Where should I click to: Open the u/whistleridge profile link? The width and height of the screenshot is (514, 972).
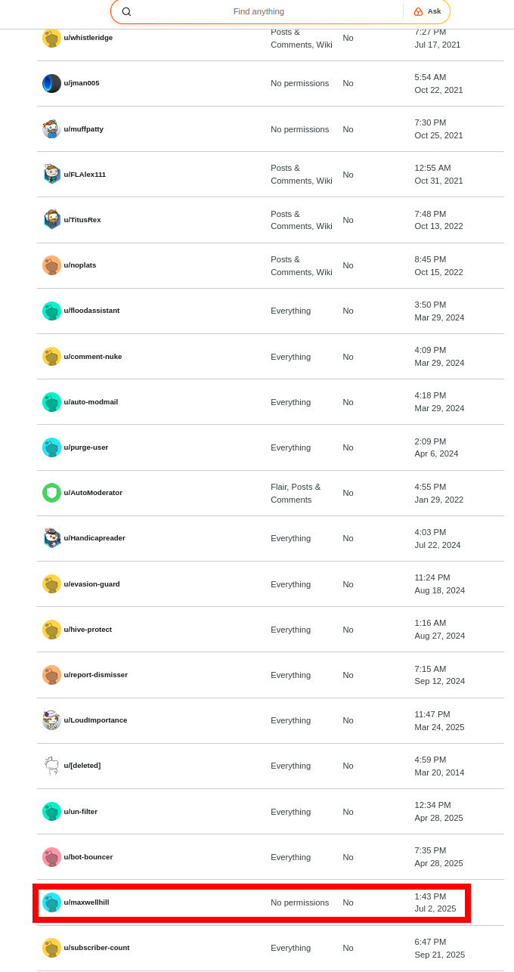[x=88, y=38]
